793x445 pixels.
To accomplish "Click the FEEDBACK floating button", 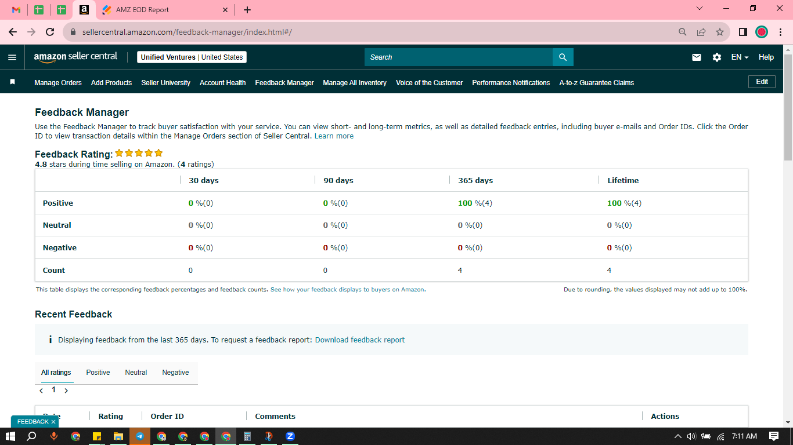I will (33, 422).
